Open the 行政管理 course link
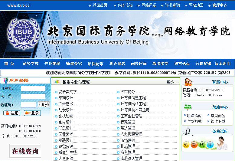The height and width of the screenshot is (161, 235). pyautogui.click(x=128, y=122)
